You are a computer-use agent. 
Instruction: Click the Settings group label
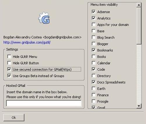12,49
